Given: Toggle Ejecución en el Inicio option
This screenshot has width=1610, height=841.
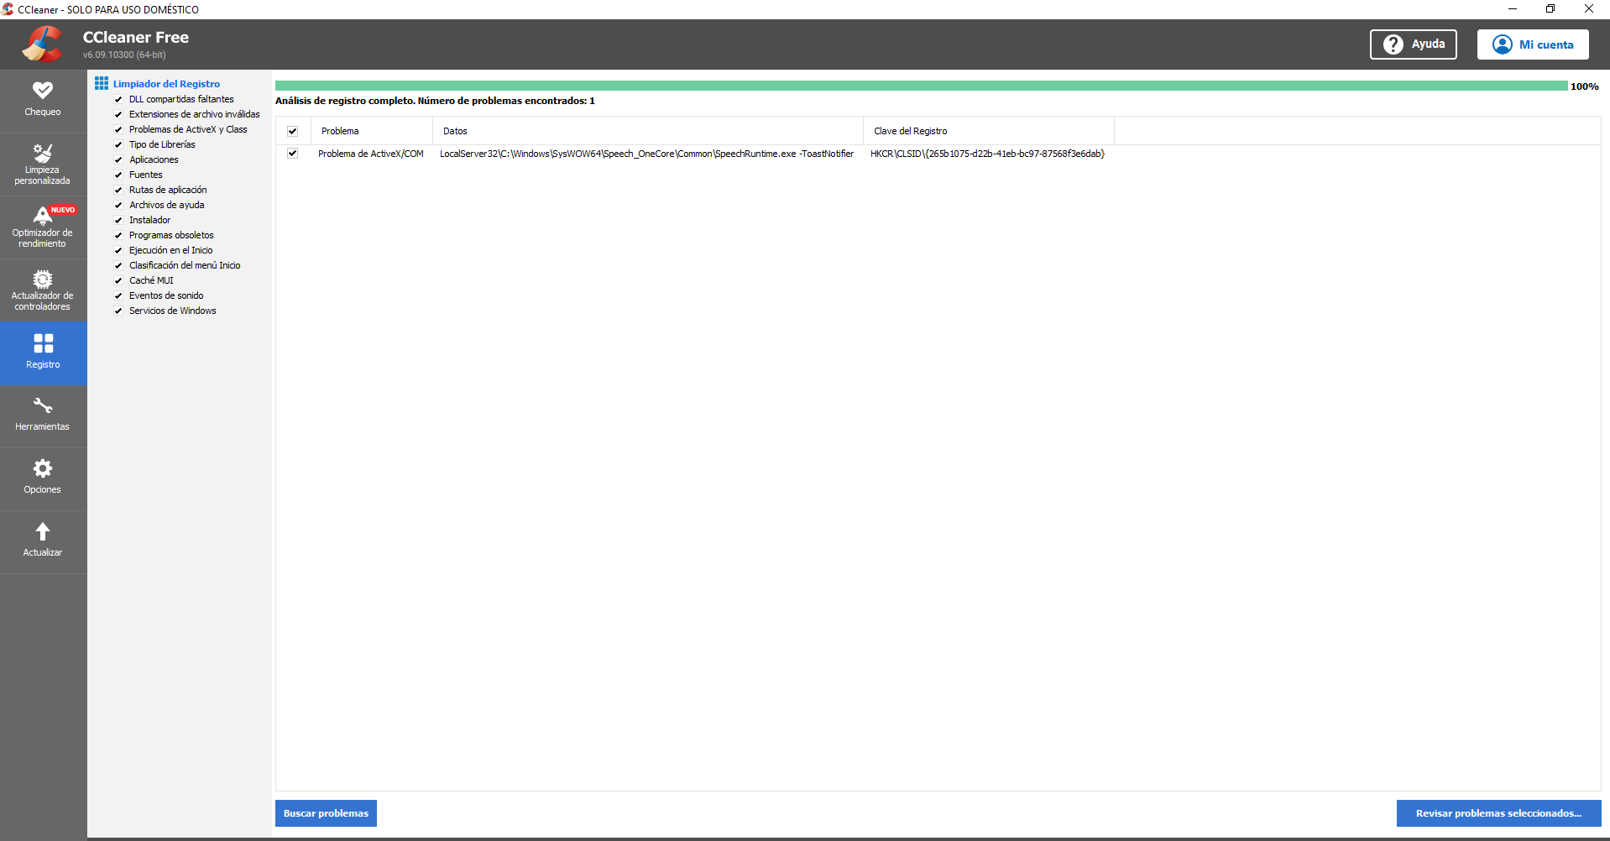Looking at the screenshot, I should pyautogui.click(x=118, y=250).
